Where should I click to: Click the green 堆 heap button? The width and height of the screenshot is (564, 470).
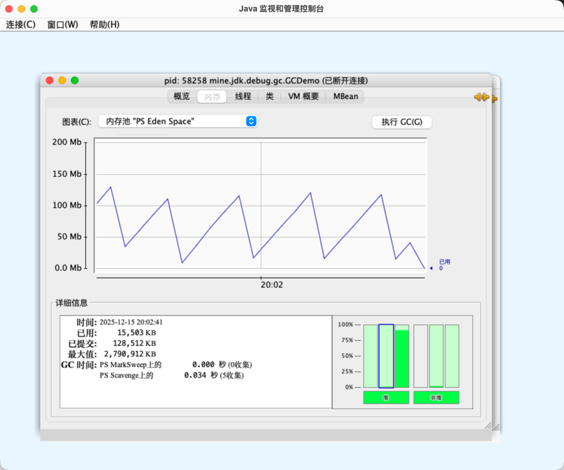[386, 397]
